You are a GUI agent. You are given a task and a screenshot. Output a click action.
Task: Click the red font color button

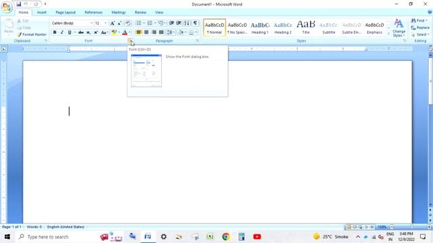click(124, 32)
